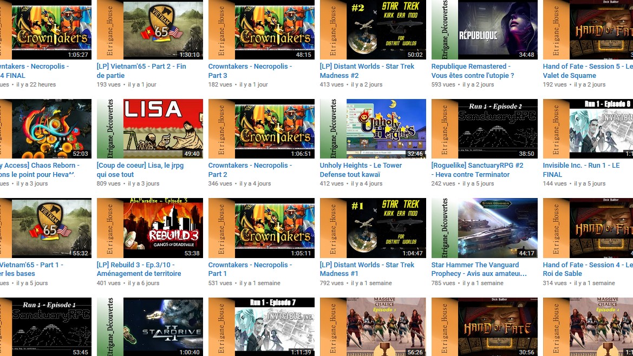Click the '192 vues' view count
Image resolution: width=633 pixels, height=356 pixels.
click(554, 84)
